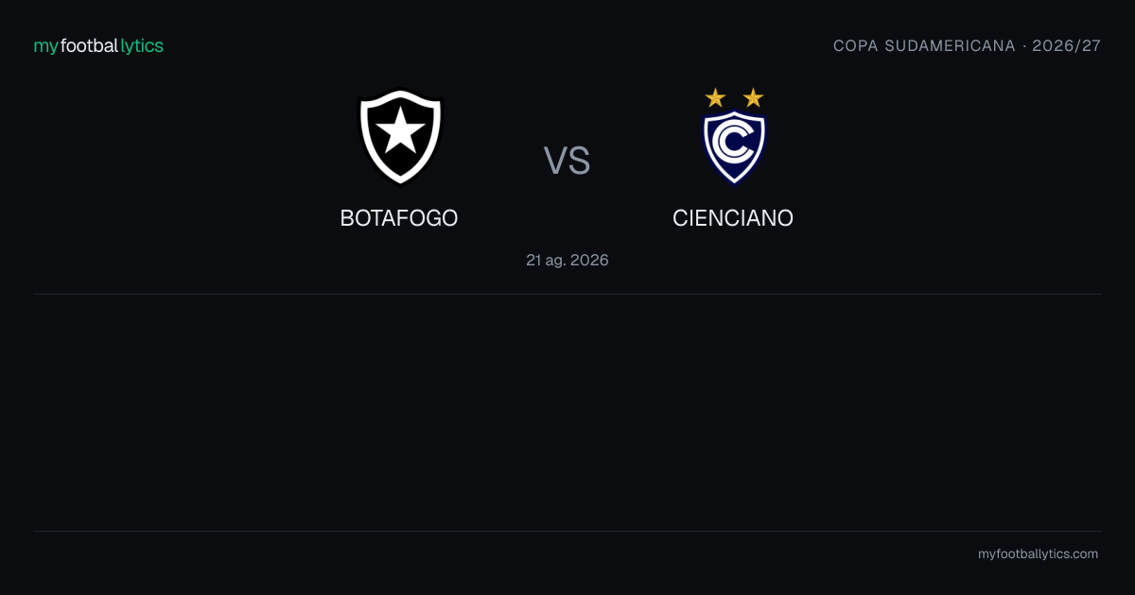Click the green 'my' part of logo
This screenshot has height=595, width=1135.
pyautogui.click(x=46, y=47)
